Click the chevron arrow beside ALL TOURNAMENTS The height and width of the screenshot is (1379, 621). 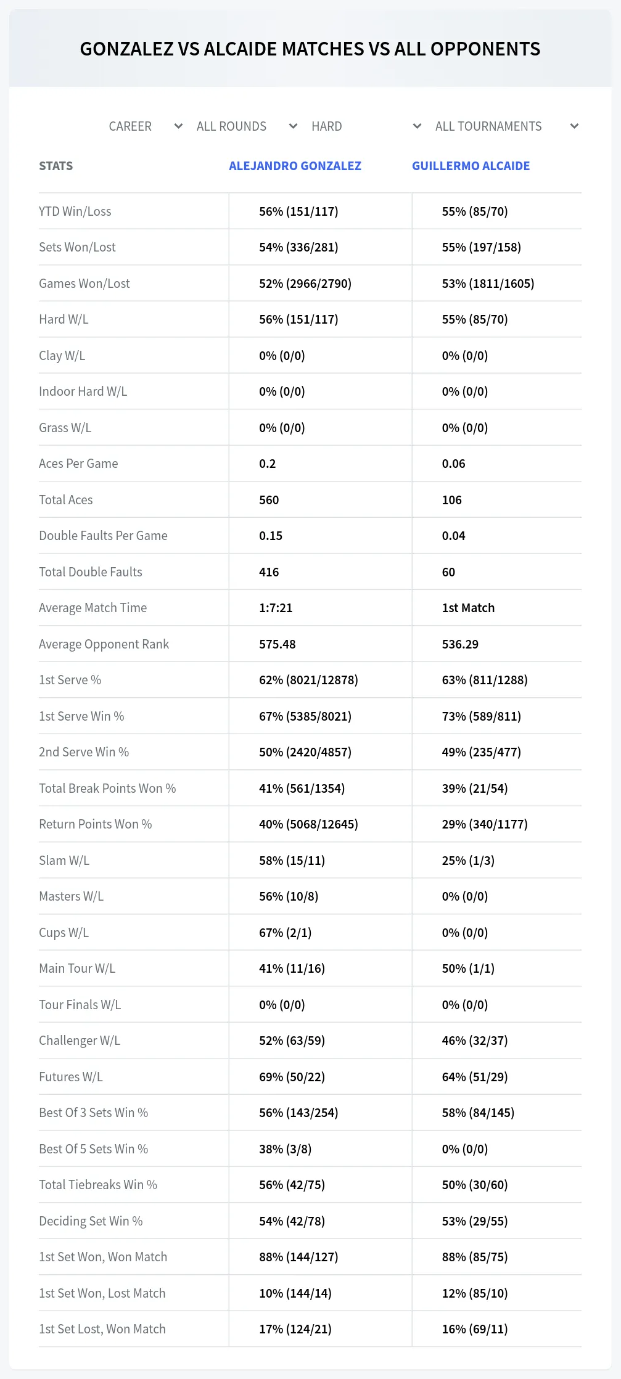tap(574, 126)
